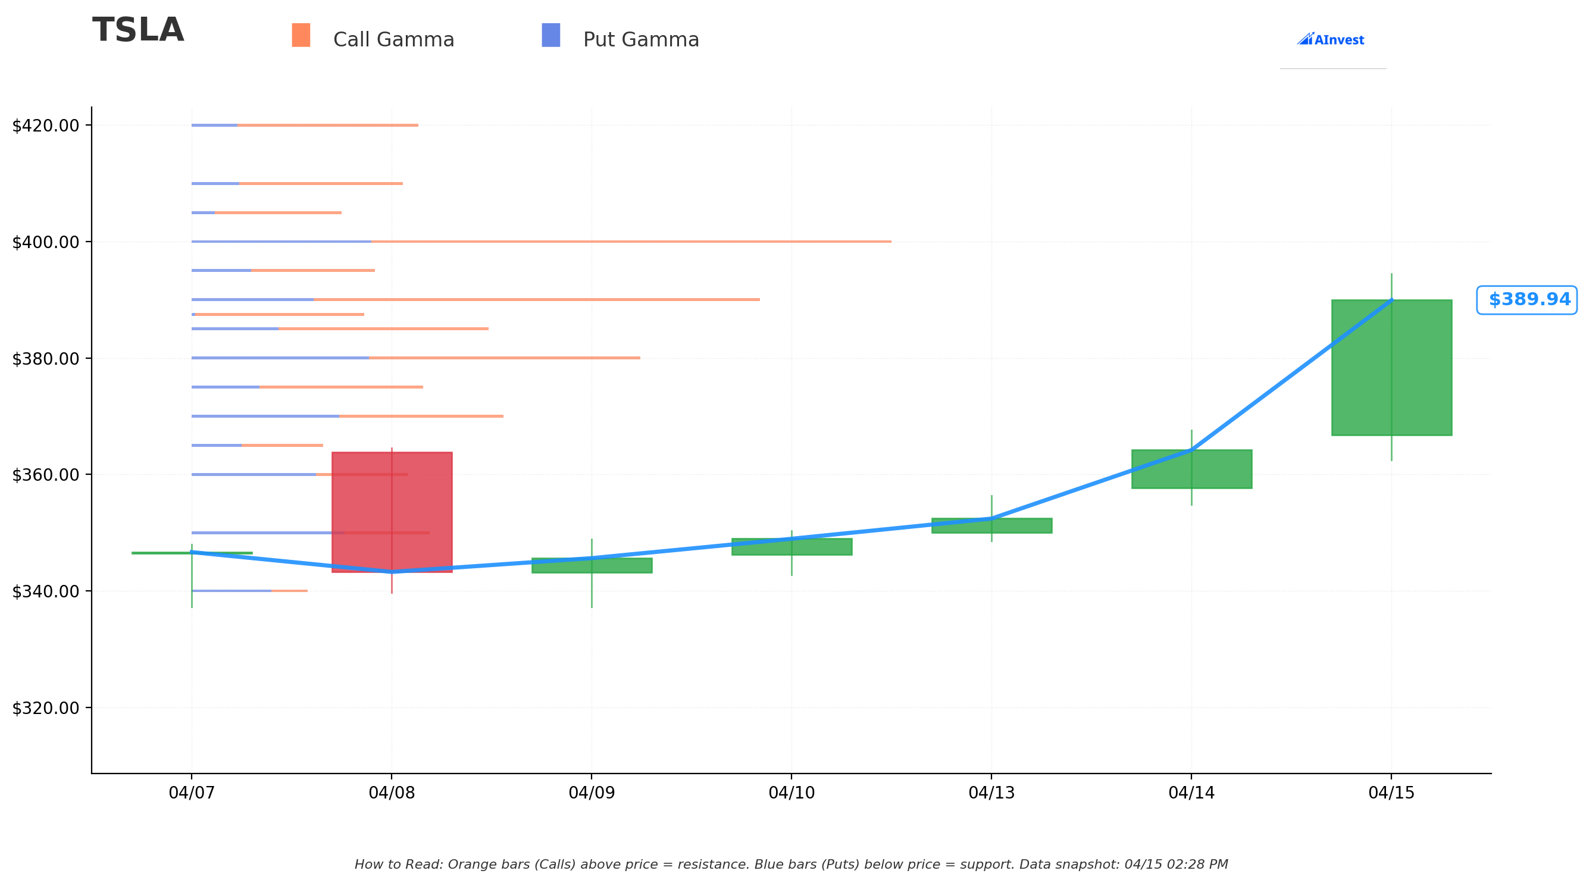This screenshot has height=883, width=1583.
Task: Select the Put Gamma legend label
Action: click(641, 40)
